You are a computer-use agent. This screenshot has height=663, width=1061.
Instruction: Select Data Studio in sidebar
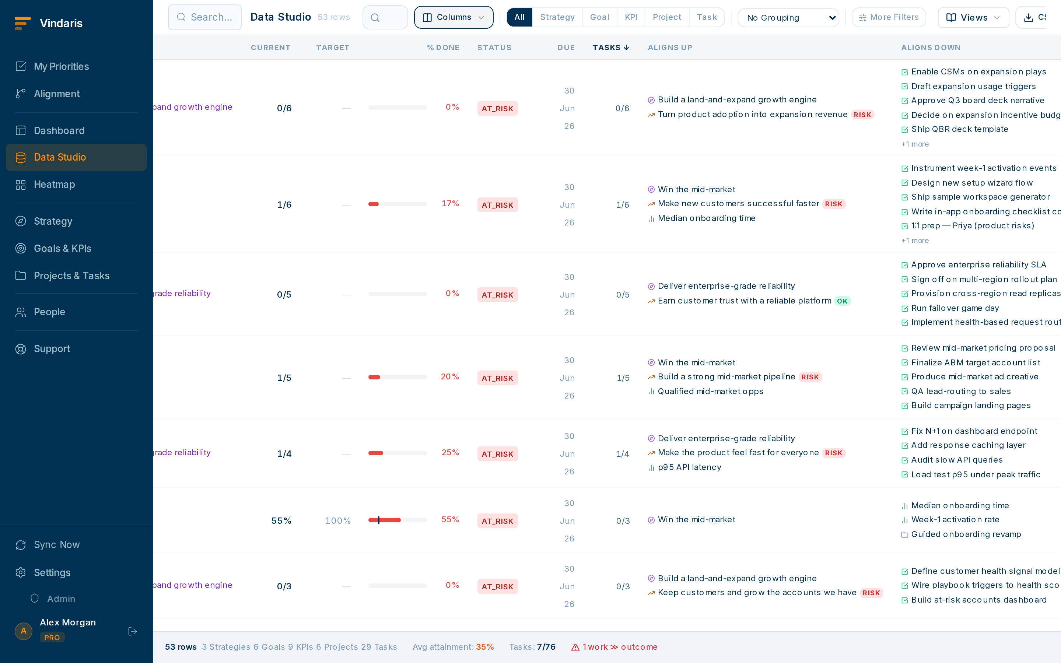pos(76,157)
